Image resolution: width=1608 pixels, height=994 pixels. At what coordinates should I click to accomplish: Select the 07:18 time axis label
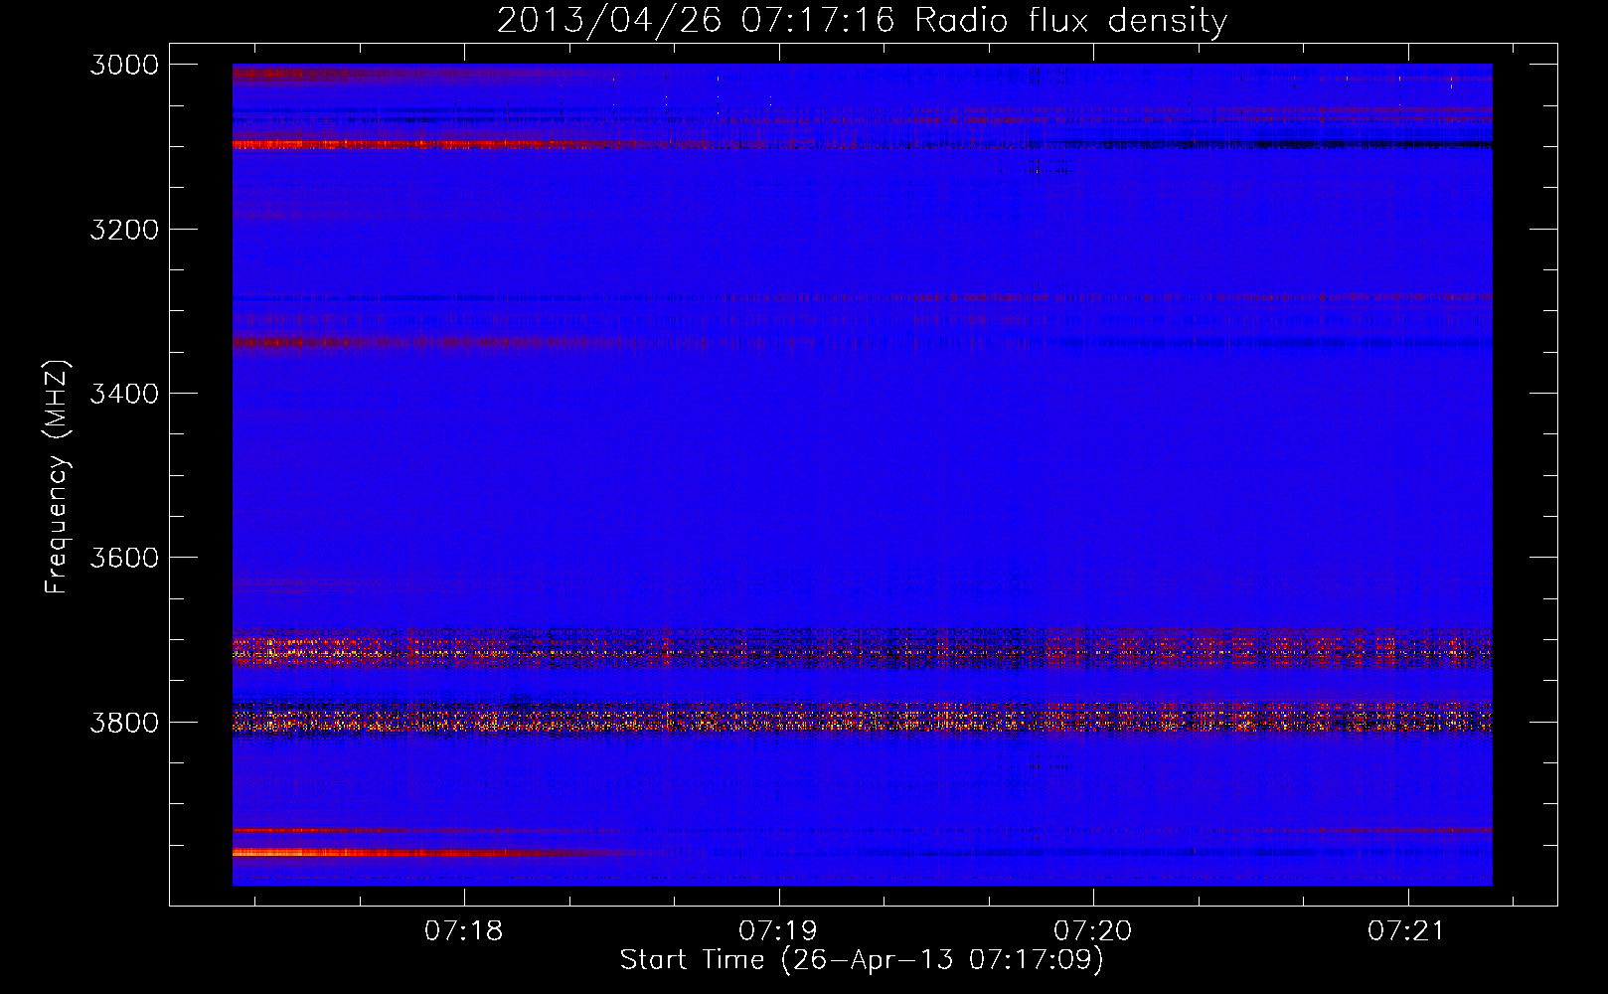(463, 931)
